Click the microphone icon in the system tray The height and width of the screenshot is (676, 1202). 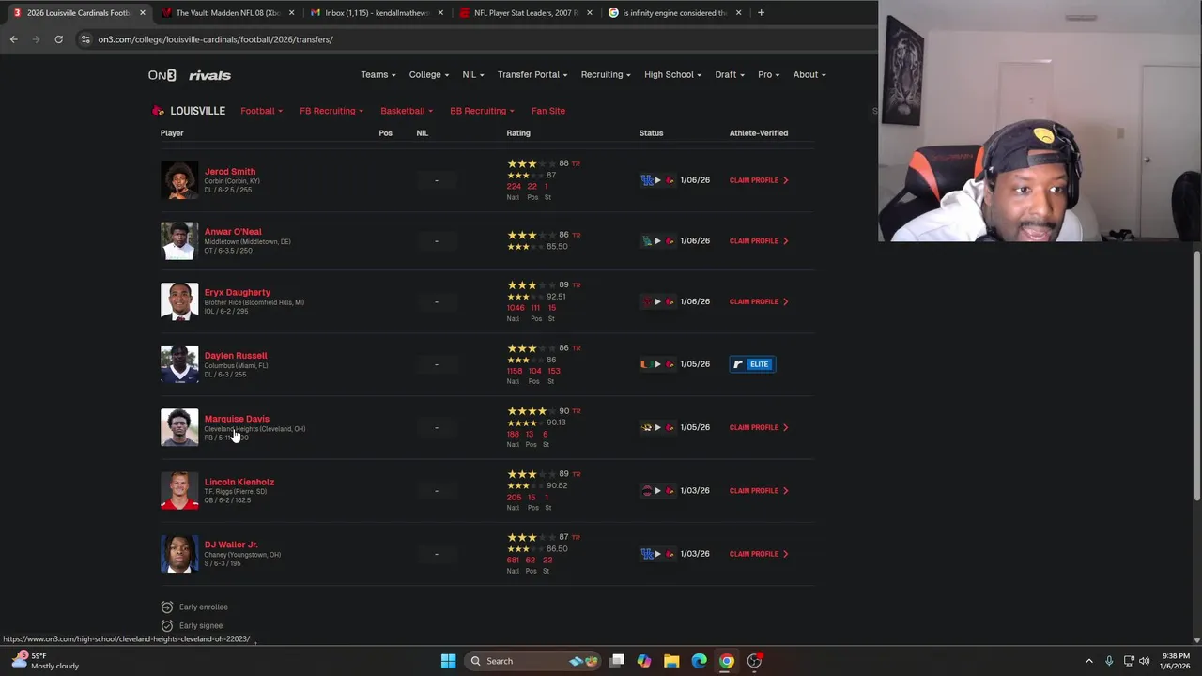pyautogui.click(x=1109, y=661)
